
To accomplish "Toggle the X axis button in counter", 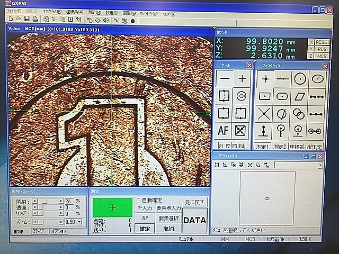I will click(311, 42).
